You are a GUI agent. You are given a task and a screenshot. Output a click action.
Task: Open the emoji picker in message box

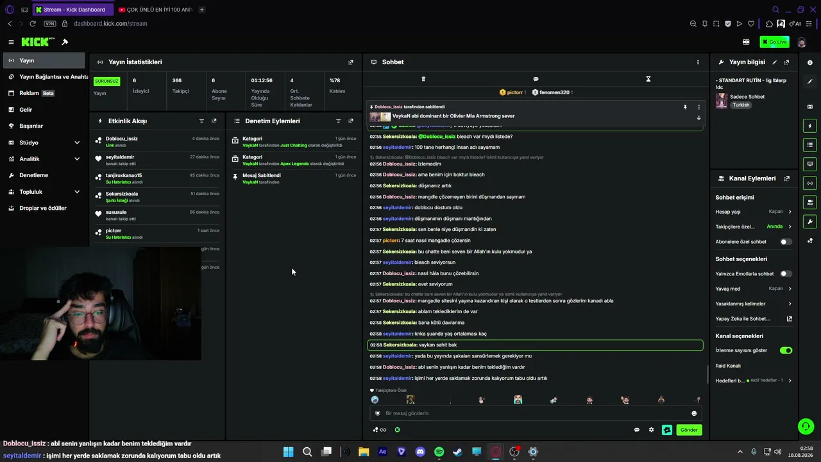(694, 413)
